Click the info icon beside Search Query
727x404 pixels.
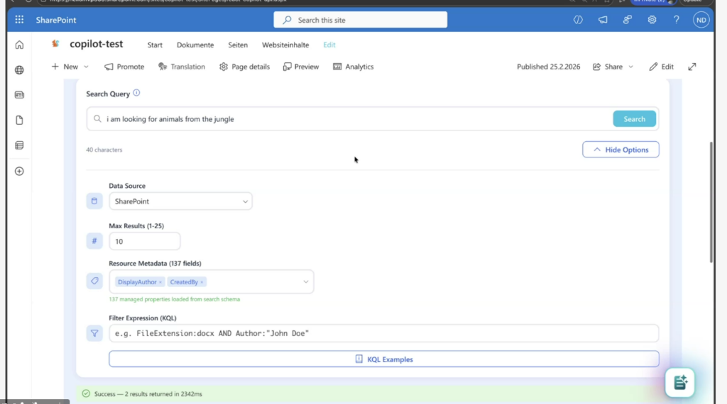pyautogui.click(x=136, y=93)
